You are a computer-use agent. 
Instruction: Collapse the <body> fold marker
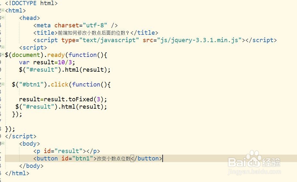point(3,143)
